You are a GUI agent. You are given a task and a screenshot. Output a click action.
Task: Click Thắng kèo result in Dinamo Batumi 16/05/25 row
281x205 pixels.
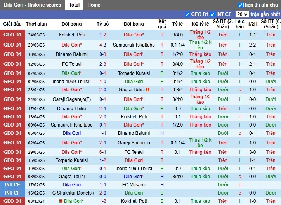[x=200, y=54]
